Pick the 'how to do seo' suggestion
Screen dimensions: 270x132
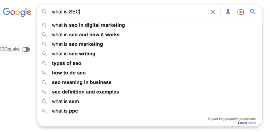150,73
